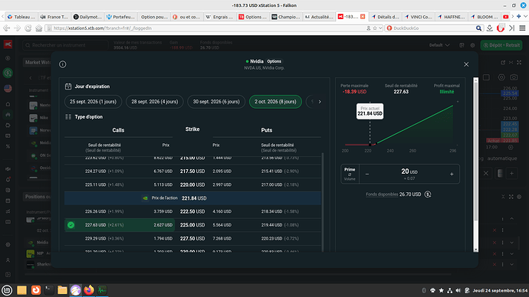Image resolution: width=529 pixels, height=297 pixels.
Task: Increase the prime amount with plus
Action: [x=452, y=174]
